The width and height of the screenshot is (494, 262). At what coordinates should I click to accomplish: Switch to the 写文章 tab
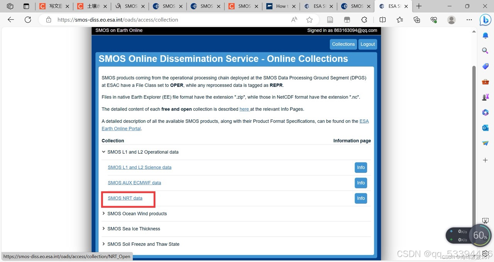[x=54, y=6]
